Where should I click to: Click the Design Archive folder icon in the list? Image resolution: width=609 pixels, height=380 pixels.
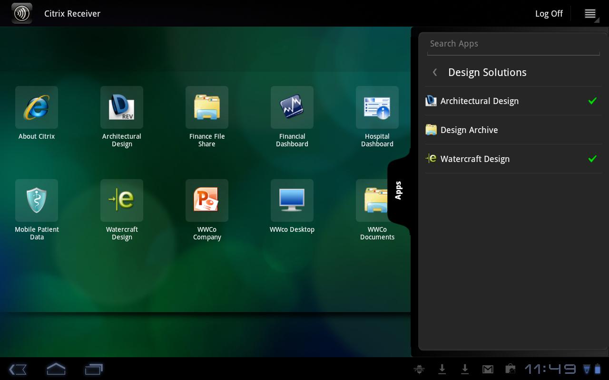(x=431, y=130)
